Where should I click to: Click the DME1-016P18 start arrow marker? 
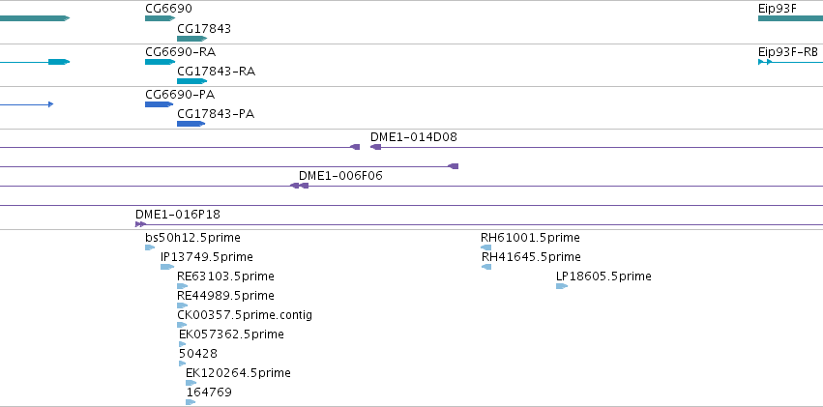coord(140,224)
